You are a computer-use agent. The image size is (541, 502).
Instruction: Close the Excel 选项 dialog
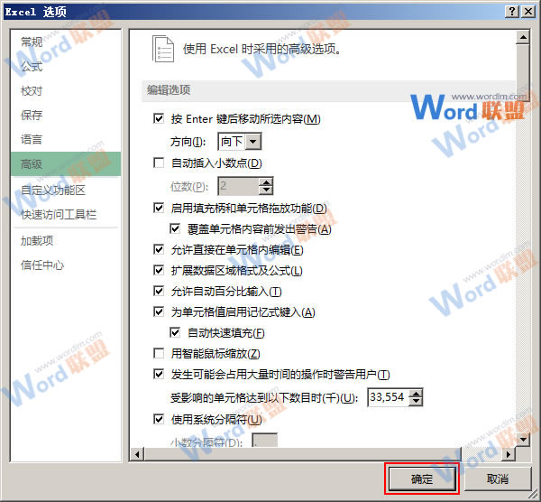(528, 12)
